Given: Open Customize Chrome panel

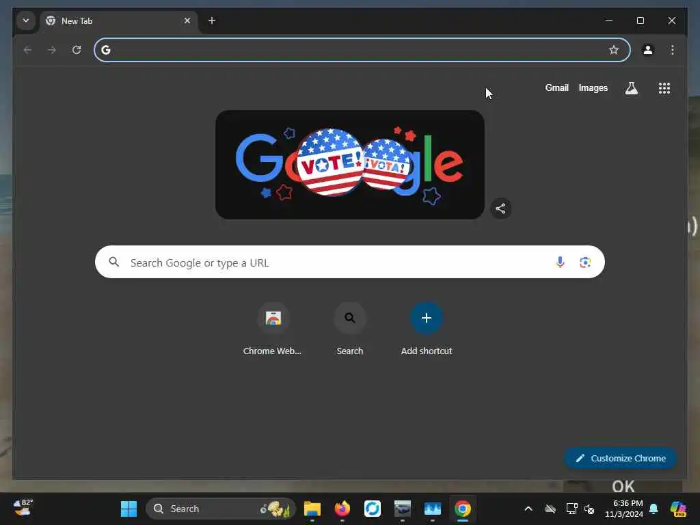Looking at the screenshot, I should tap(621, 458).
